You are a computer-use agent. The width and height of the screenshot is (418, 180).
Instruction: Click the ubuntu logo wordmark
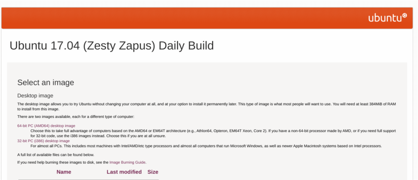[385, 18]
